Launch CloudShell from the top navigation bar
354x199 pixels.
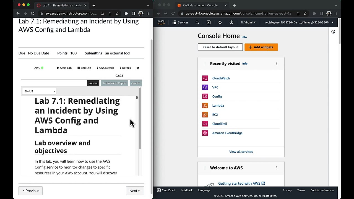(x=209, y=22)
